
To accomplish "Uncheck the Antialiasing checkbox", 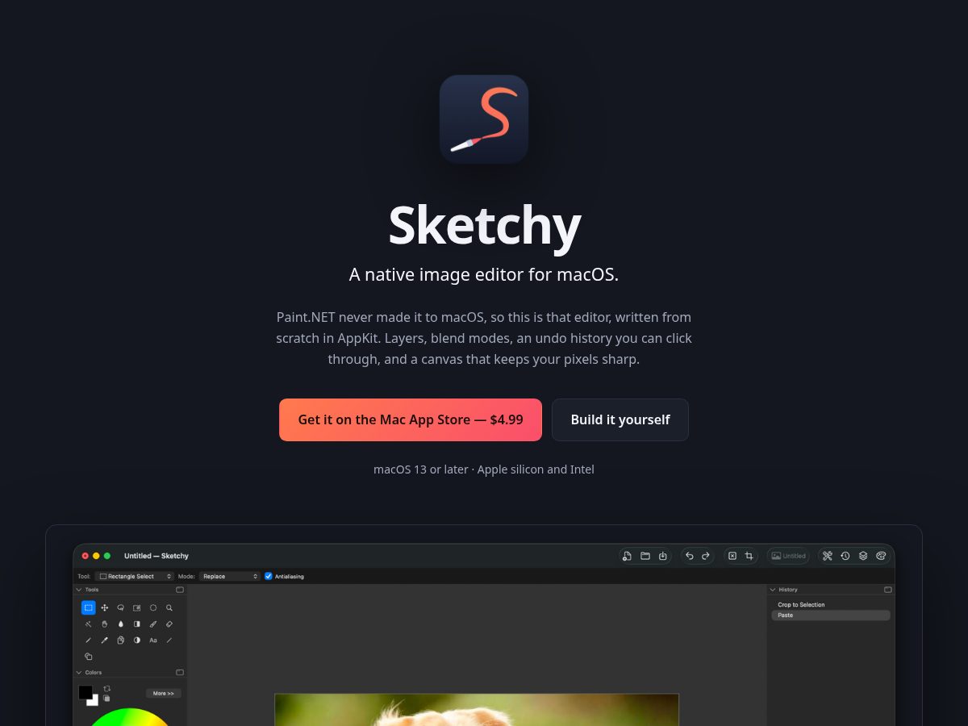I will 269,576.
